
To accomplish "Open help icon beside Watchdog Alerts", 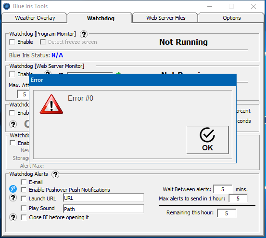I will pos(55,174).
